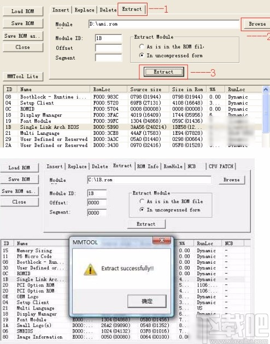The image size is (270, 344).
Task: Select 'As is in the ROM file' radio, lower window
Action: pos(142,201)
